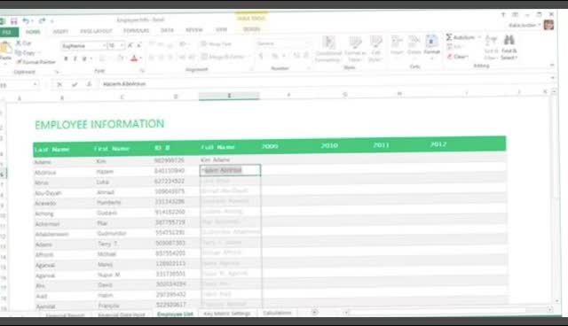Switch to the DATA tab
This screenshot has height=326, width=568.
(167, 30)
